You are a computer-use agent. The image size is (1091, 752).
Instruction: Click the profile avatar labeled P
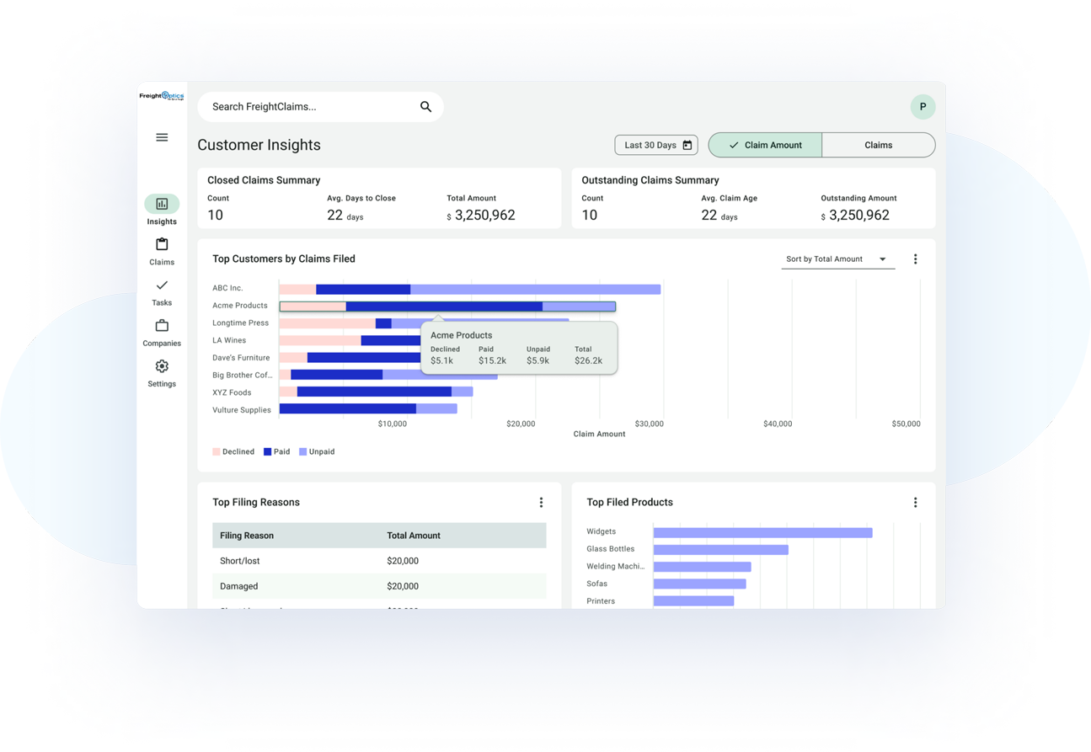coord(923,107)
